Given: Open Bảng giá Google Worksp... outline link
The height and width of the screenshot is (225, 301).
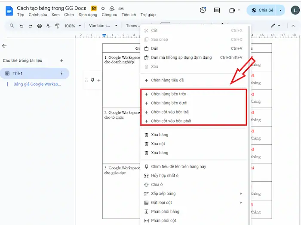Looking at the screenshot, I should (x=37, y=84).
